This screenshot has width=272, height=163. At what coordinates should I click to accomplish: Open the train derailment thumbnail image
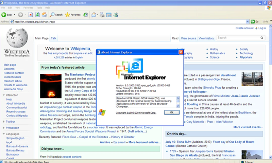click(x=252, y=79)
